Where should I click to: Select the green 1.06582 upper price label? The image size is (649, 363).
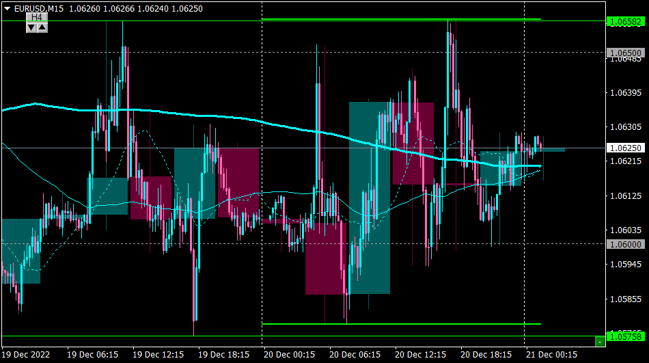pos(626,22)
